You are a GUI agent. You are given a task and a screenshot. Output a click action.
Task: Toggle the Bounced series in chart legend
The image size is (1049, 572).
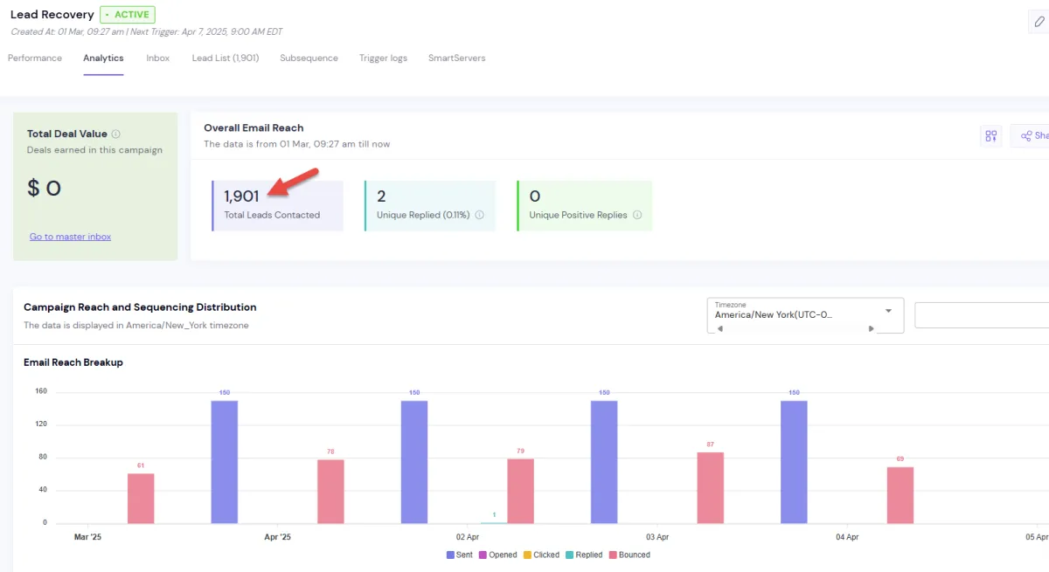click(629, 555)
